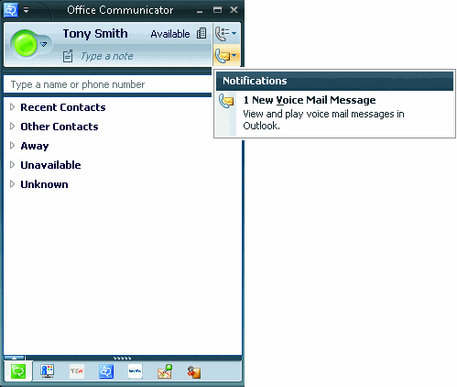This screenshot has height=387, width=457.
Task: Close the Office Communicator window
Action: tap(234, 10)
